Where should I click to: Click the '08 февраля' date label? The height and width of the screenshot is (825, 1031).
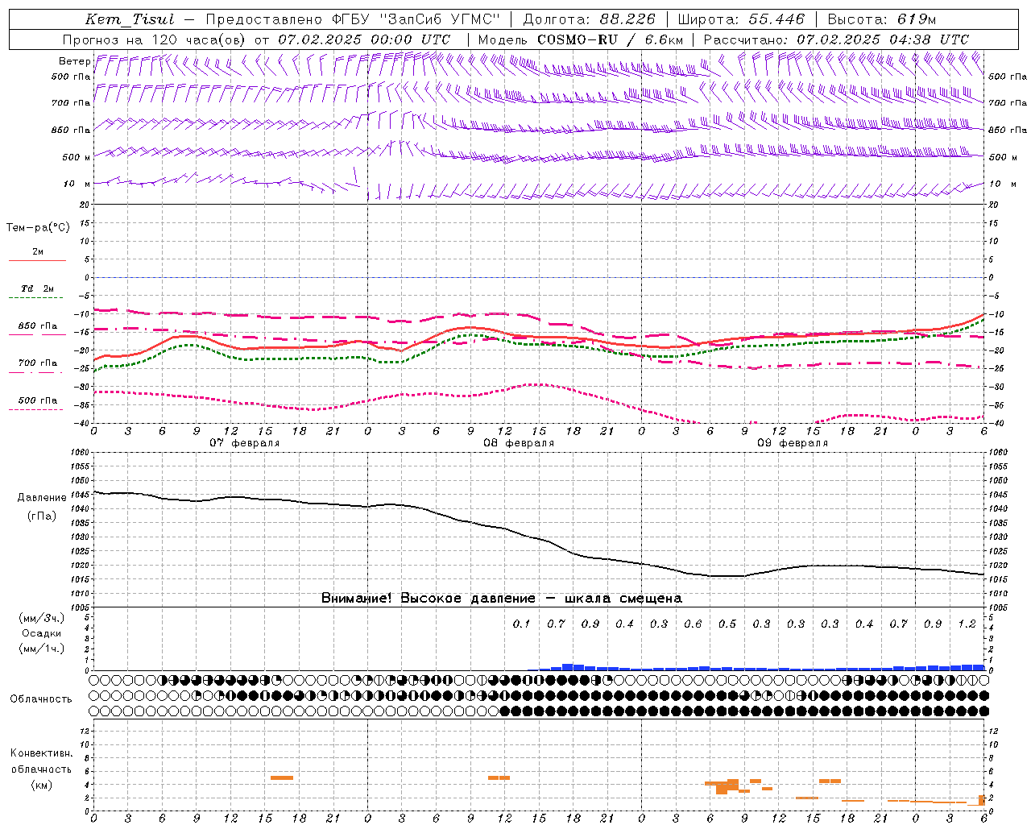click(519, 443)
